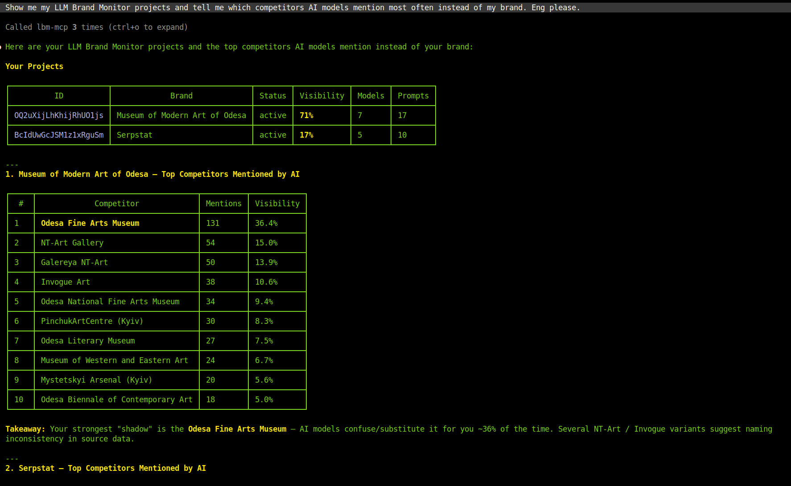791x486 pixels.
Task: Click the 'Prompts' column header
Action: [x=413, y=96]
